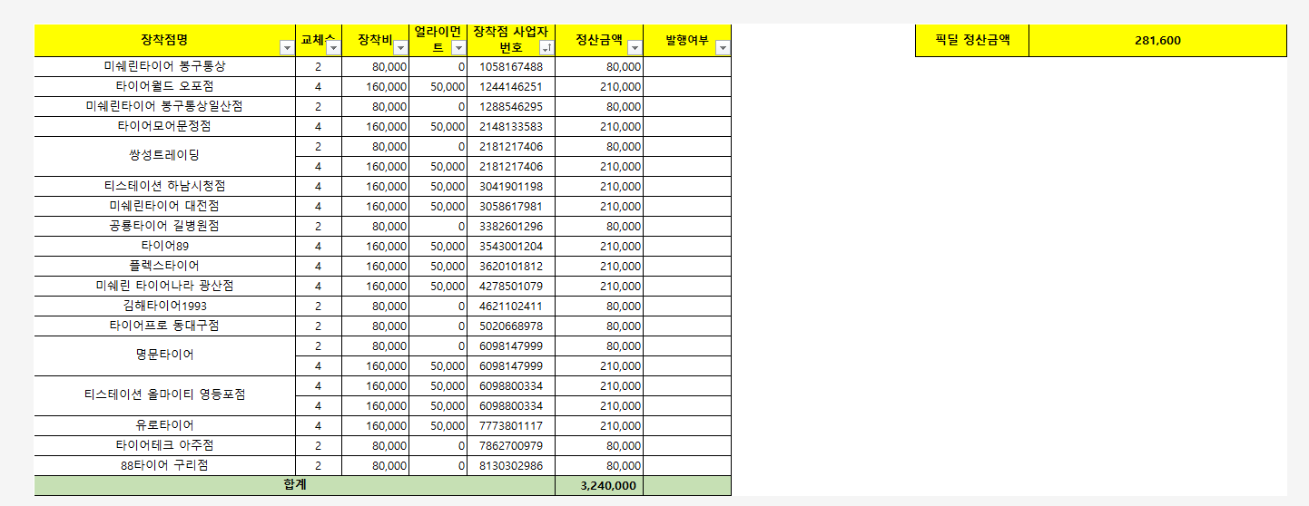Open the 정산금액 column filter dropdown
The width and height of the screenshot is (1309, 506).
(634, 48)
